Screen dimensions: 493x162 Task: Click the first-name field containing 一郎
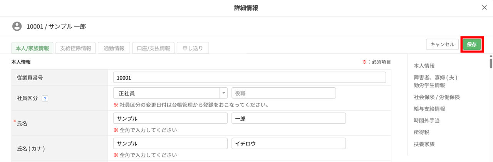[288, 118]
